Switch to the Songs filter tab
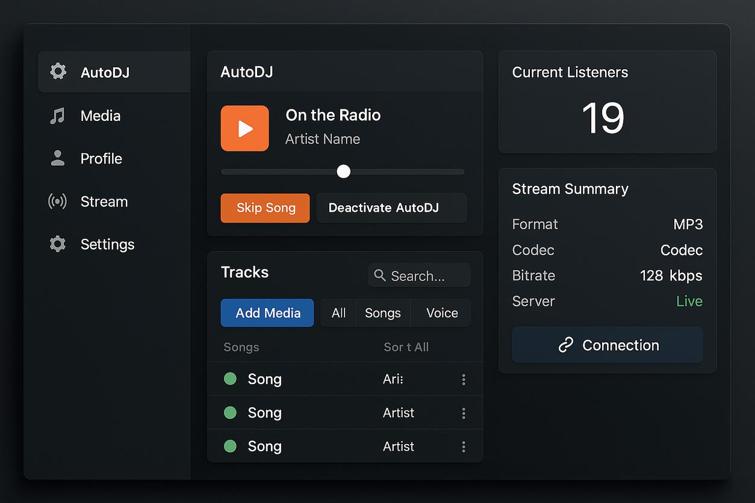Viewport: 755px width, 503px height. 383,313
